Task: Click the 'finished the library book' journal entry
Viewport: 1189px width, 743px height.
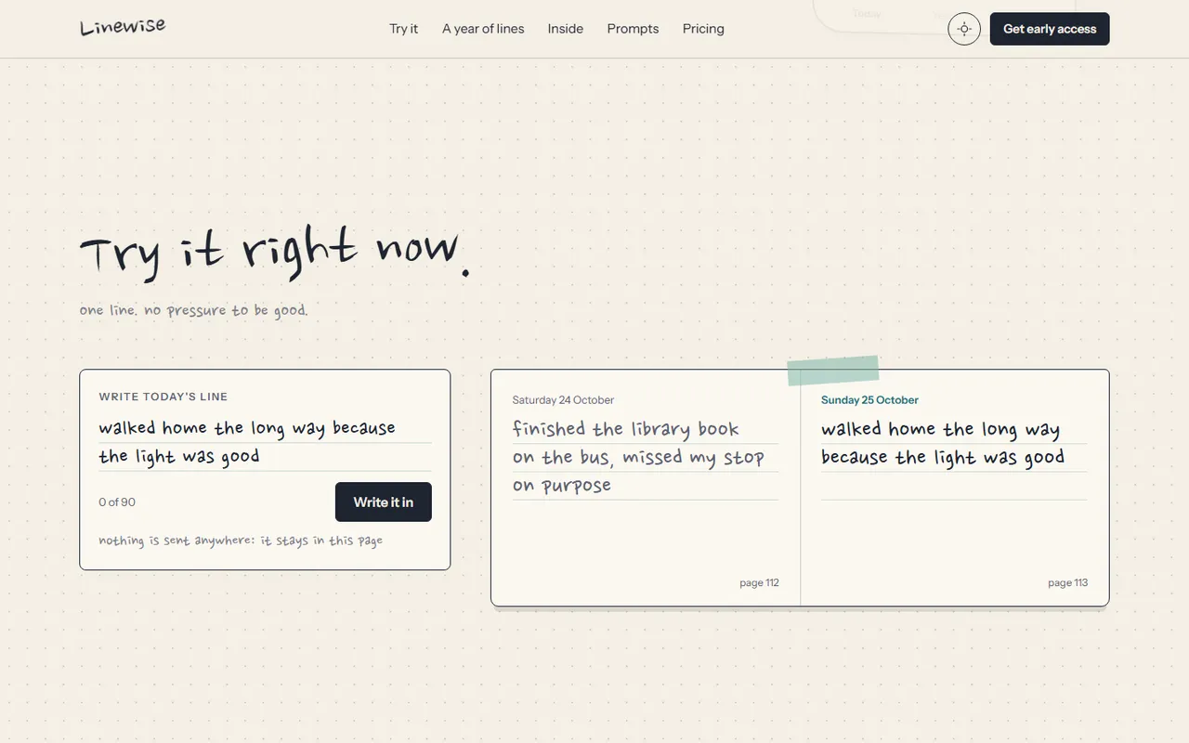Action: [645, 456]
